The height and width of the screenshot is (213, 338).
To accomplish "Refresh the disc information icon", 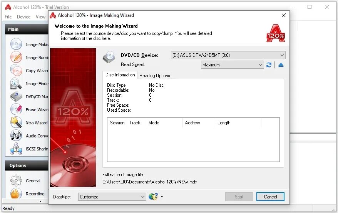I will [269, 65].
